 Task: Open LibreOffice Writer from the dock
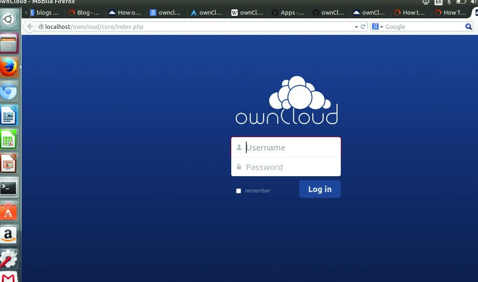click(x=9, y=116)
